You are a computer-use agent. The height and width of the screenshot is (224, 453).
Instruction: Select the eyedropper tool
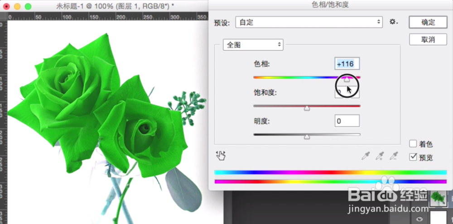click(366, 156)
